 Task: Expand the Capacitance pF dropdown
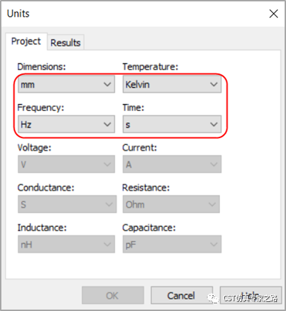click(x=172, y=244)
